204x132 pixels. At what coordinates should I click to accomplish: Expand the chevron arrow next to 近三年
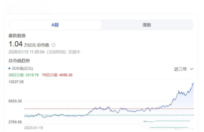click(x=192, y=69)
